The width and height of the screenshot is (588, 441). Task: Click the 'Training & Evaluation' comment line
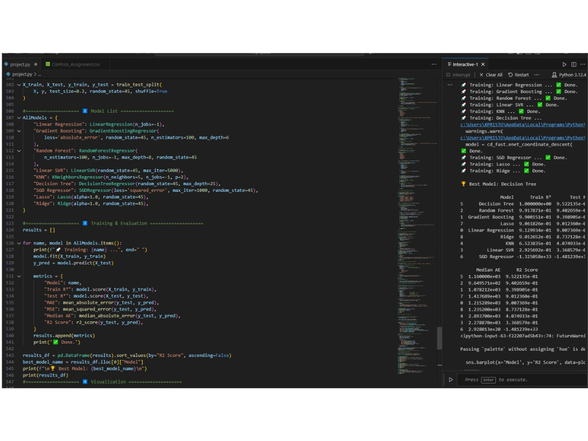coord(113,223)
